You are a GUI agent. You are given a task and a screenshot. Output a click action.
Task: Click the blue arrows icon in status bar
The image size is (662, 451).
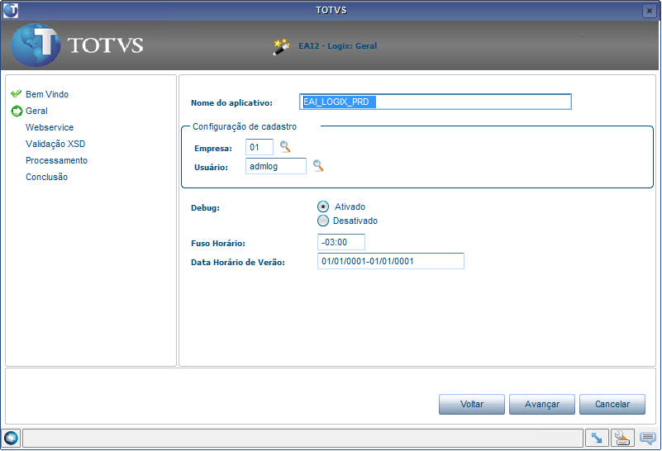597,439
